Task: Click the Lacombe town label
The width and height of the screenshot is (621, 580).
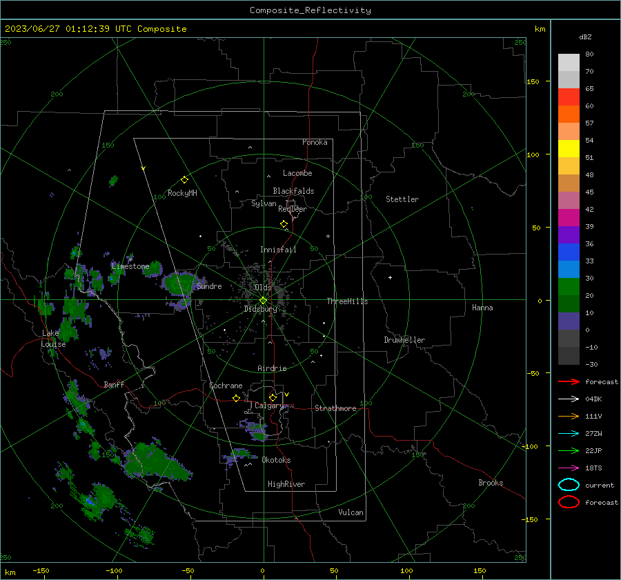Action: click(297, 173)
